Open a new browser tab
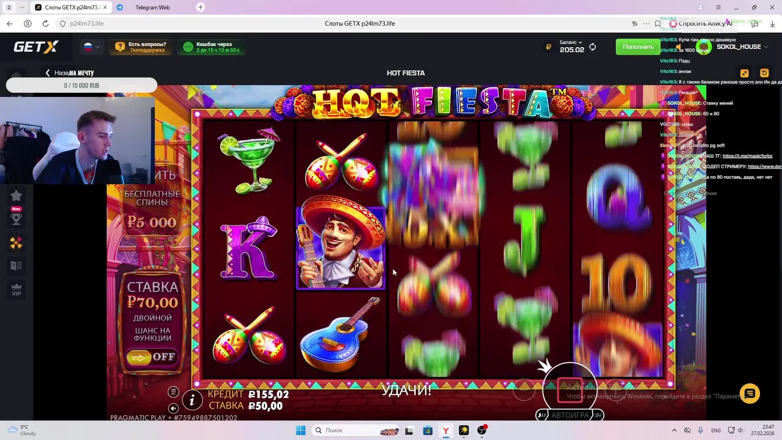Image resolution: width=782 pixels, height=440 pixels. pos(200,7)
